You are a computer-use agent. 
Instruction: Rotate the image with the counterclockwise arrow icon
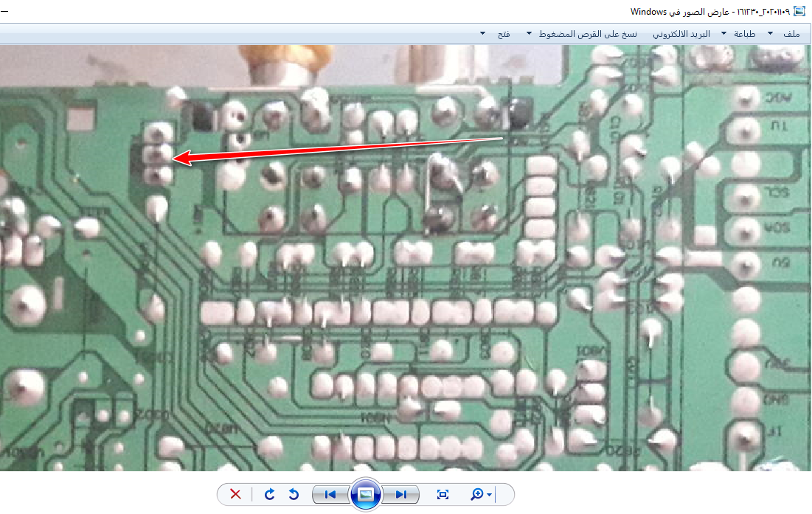294,494
